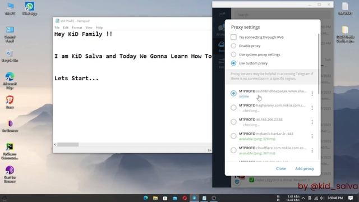The image size is (359, 202).
Task: Open the text file icon at the desktop top-right
Action: 345,9
